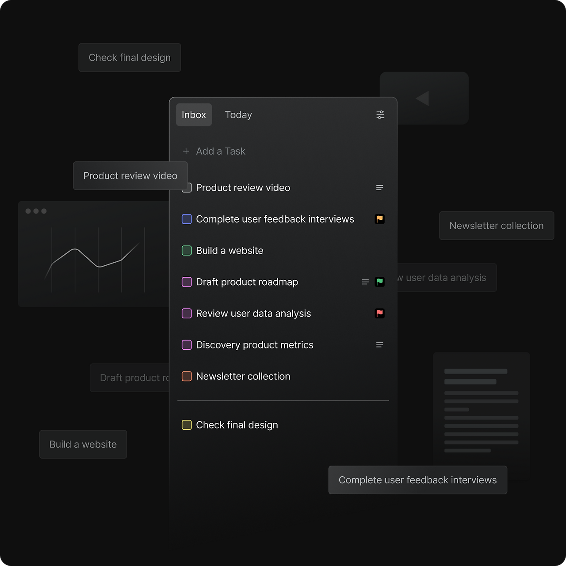Click the green flag next to Draft product roadmap

coord(379,282)
